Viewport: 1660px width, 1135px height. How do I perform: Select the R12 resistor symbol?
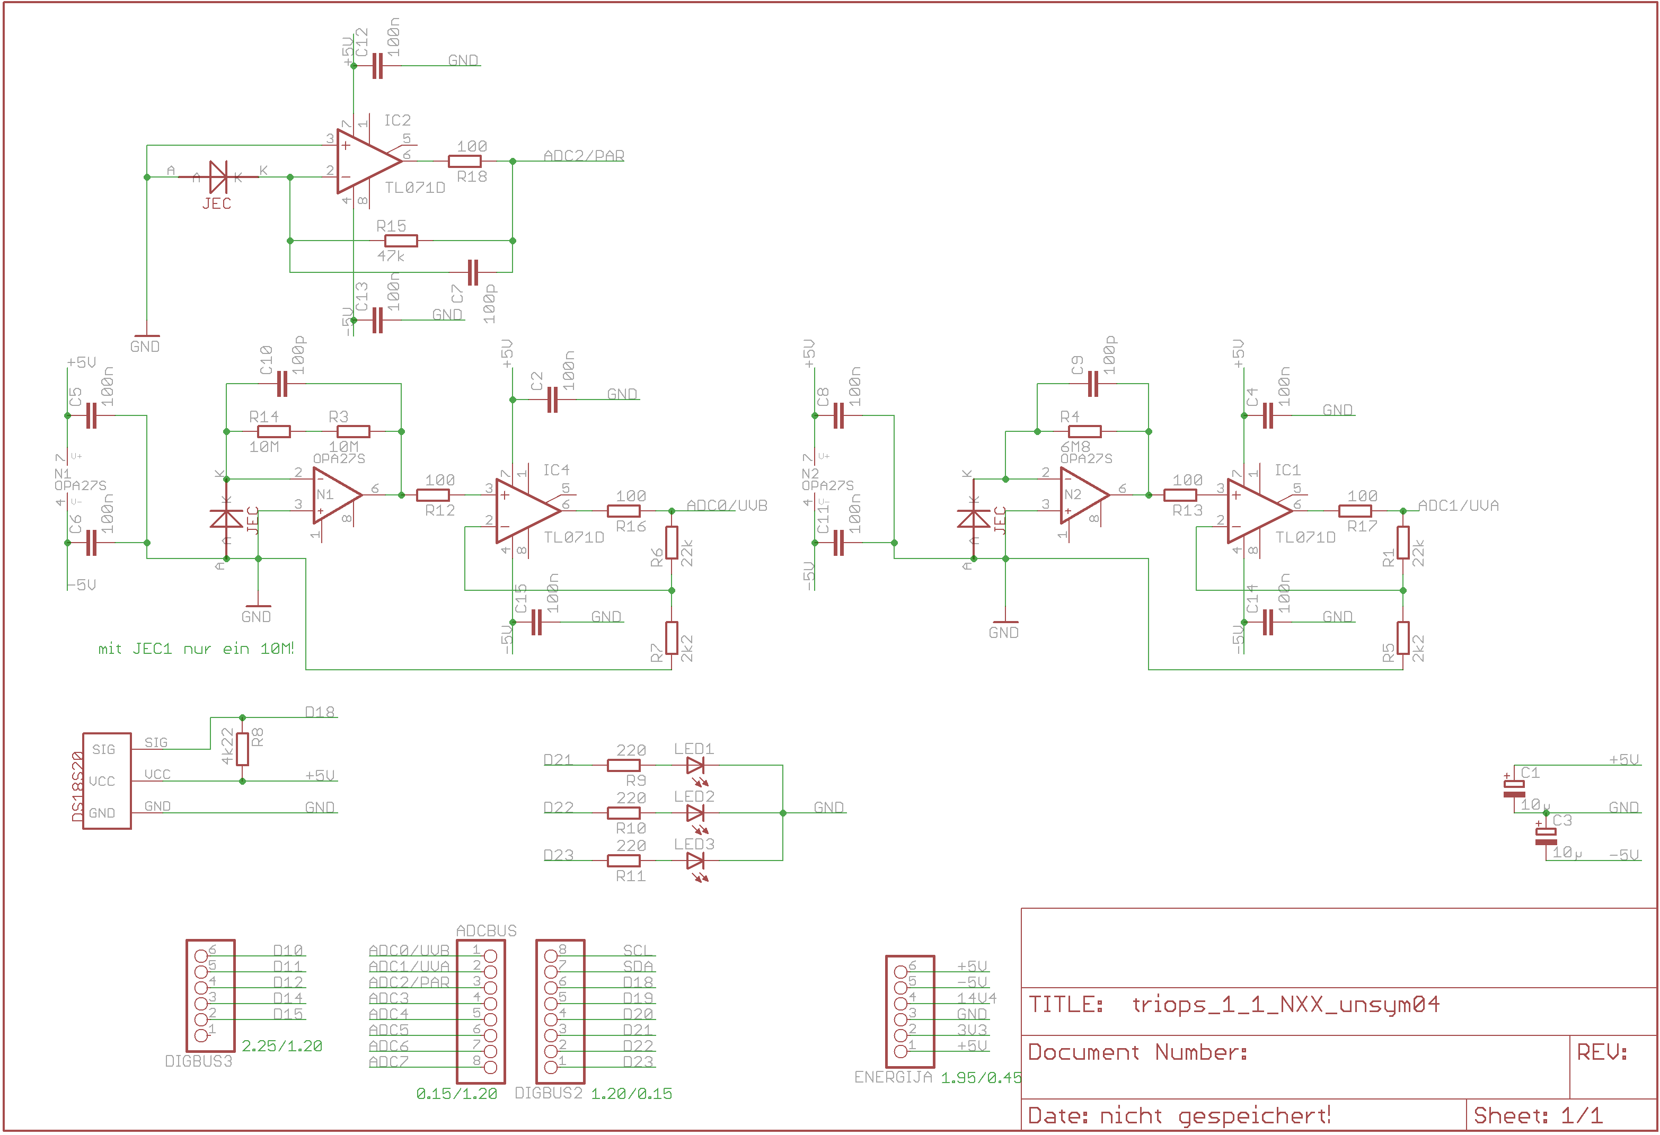click(x=433, y=495)
